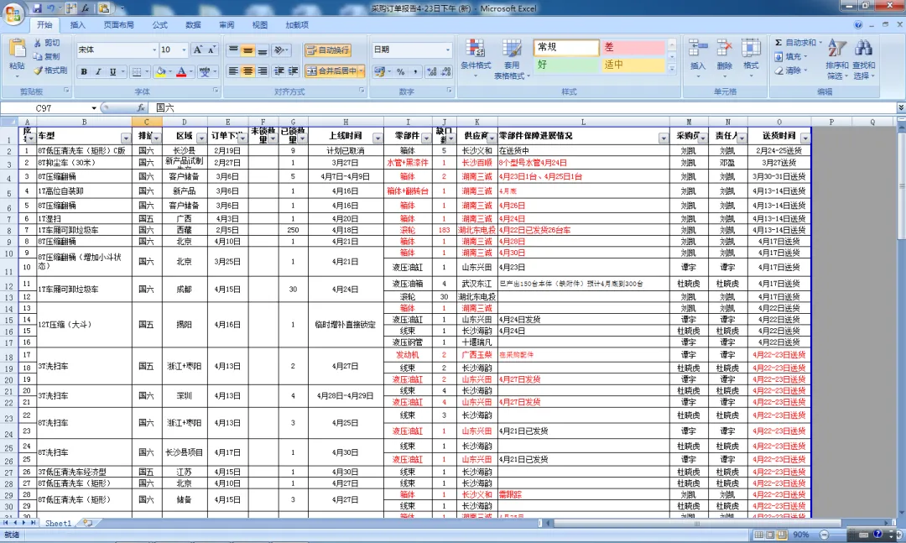
Task: Toggle center horizontal alignment
Action: (x=247, y=71)
